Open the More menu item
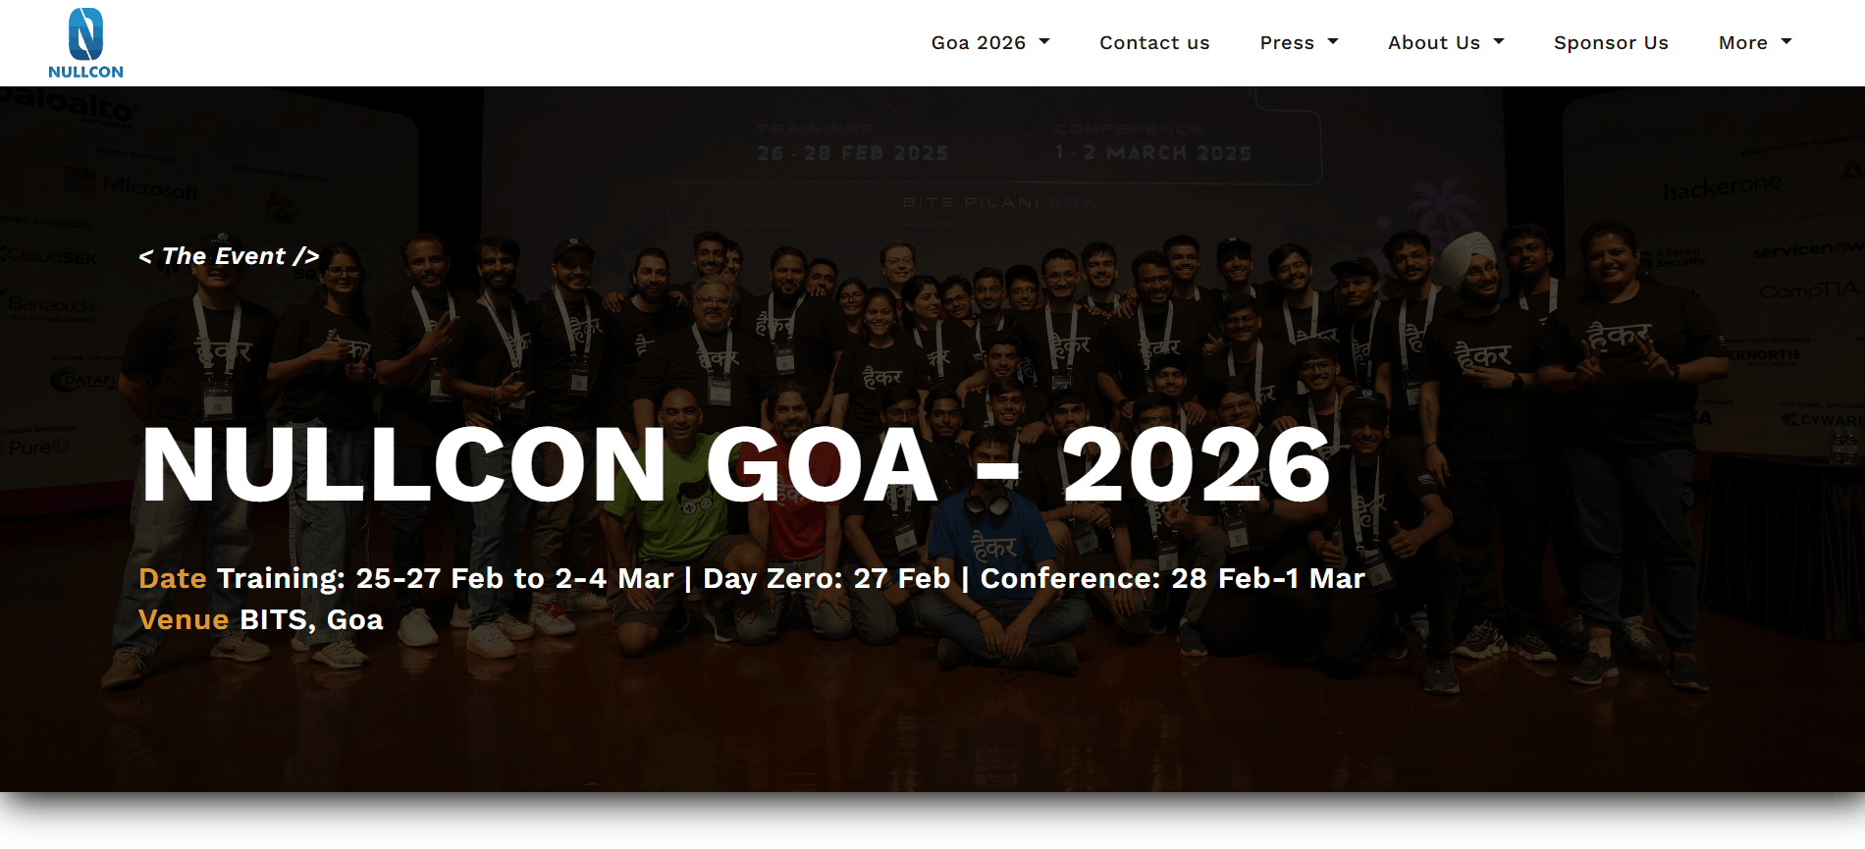This screenshot has height=849, width=1865. tap(1742, 42)
